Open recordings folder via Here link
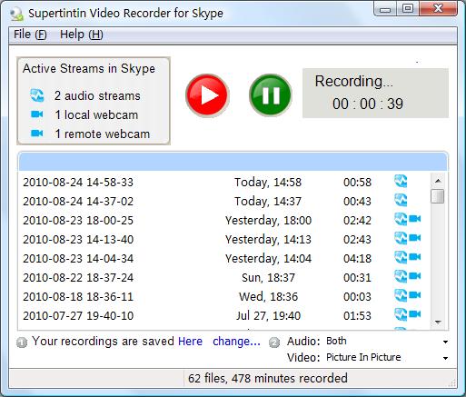 click(190, 342)
